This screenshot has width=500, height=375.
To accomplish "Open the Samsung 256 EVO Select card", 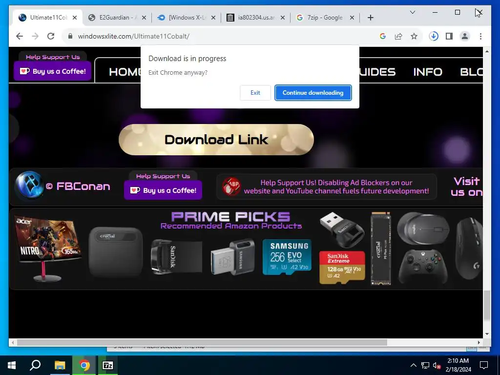I will click(x=287, y=257).
